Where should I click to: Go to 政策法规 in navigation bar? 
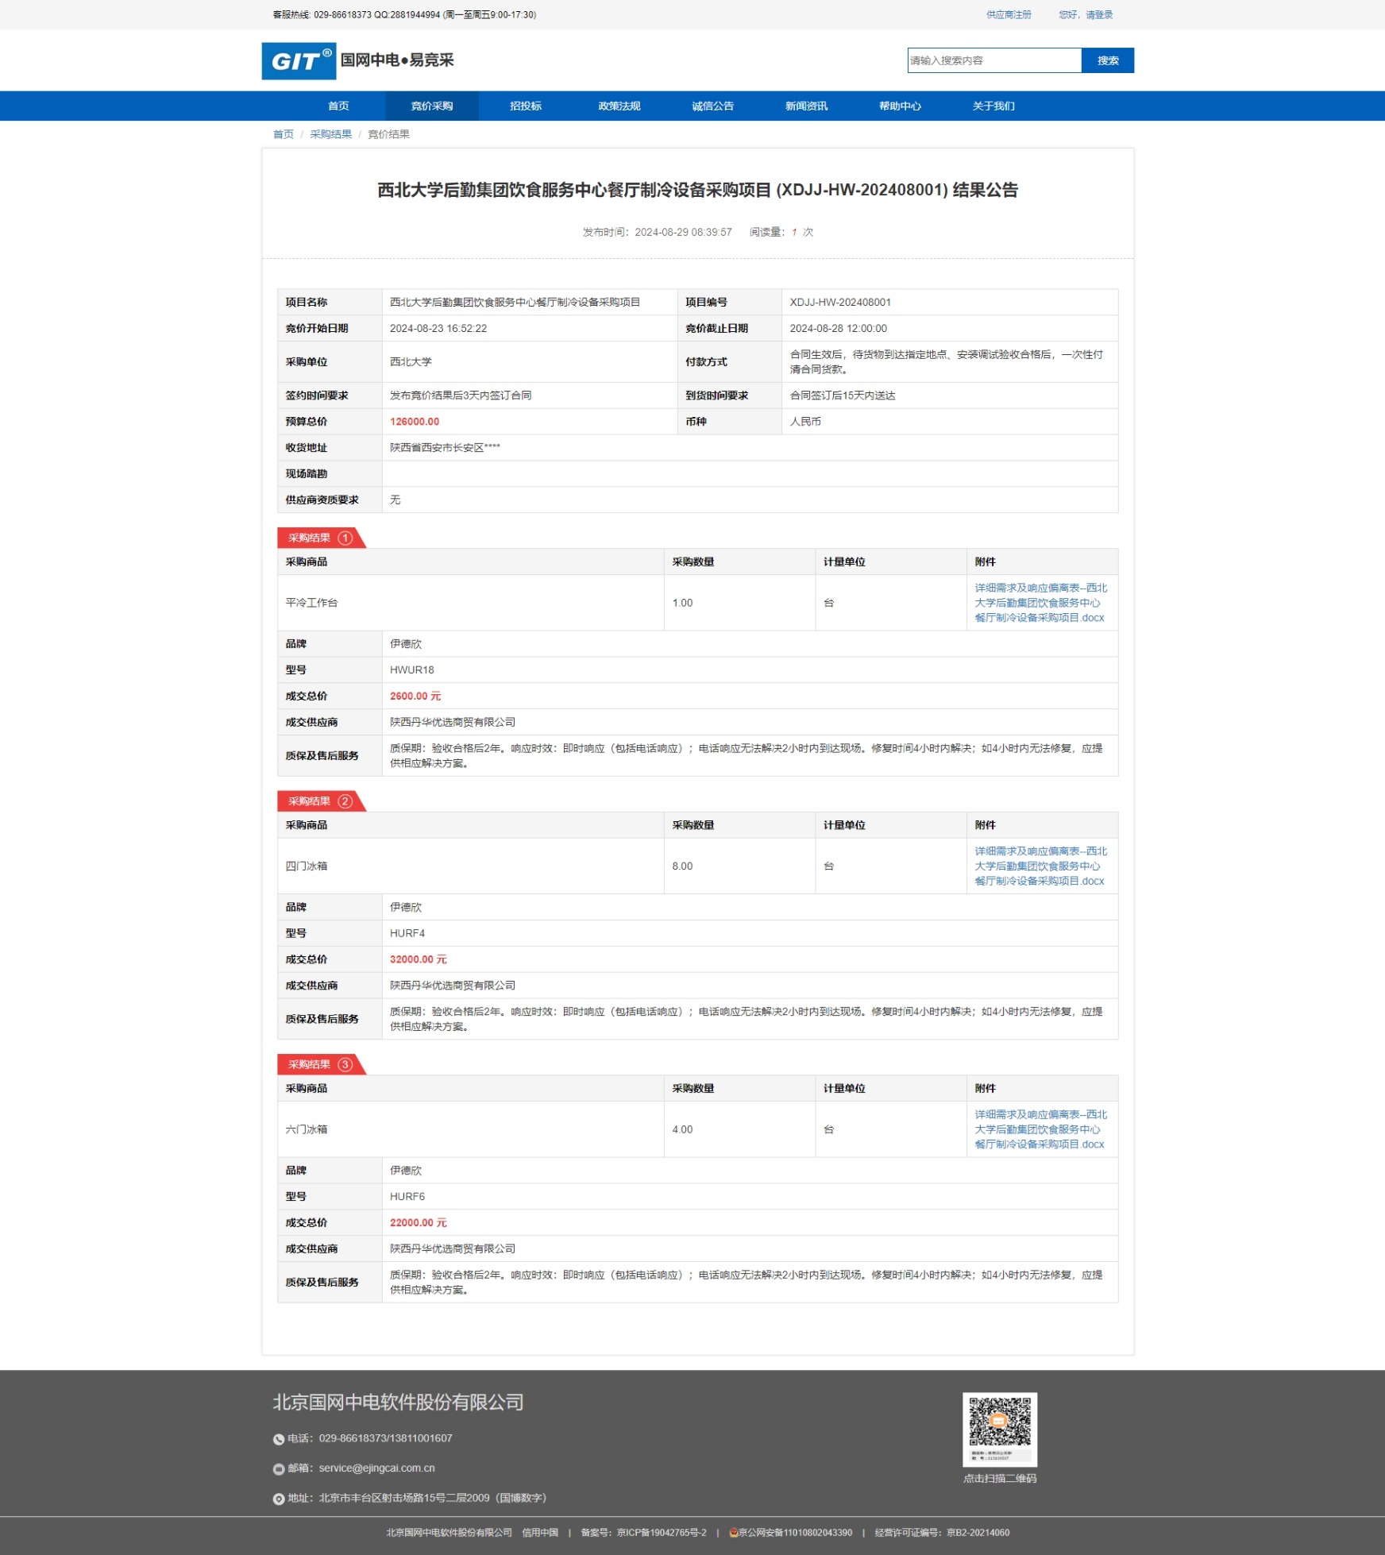(x=619, y=106)
